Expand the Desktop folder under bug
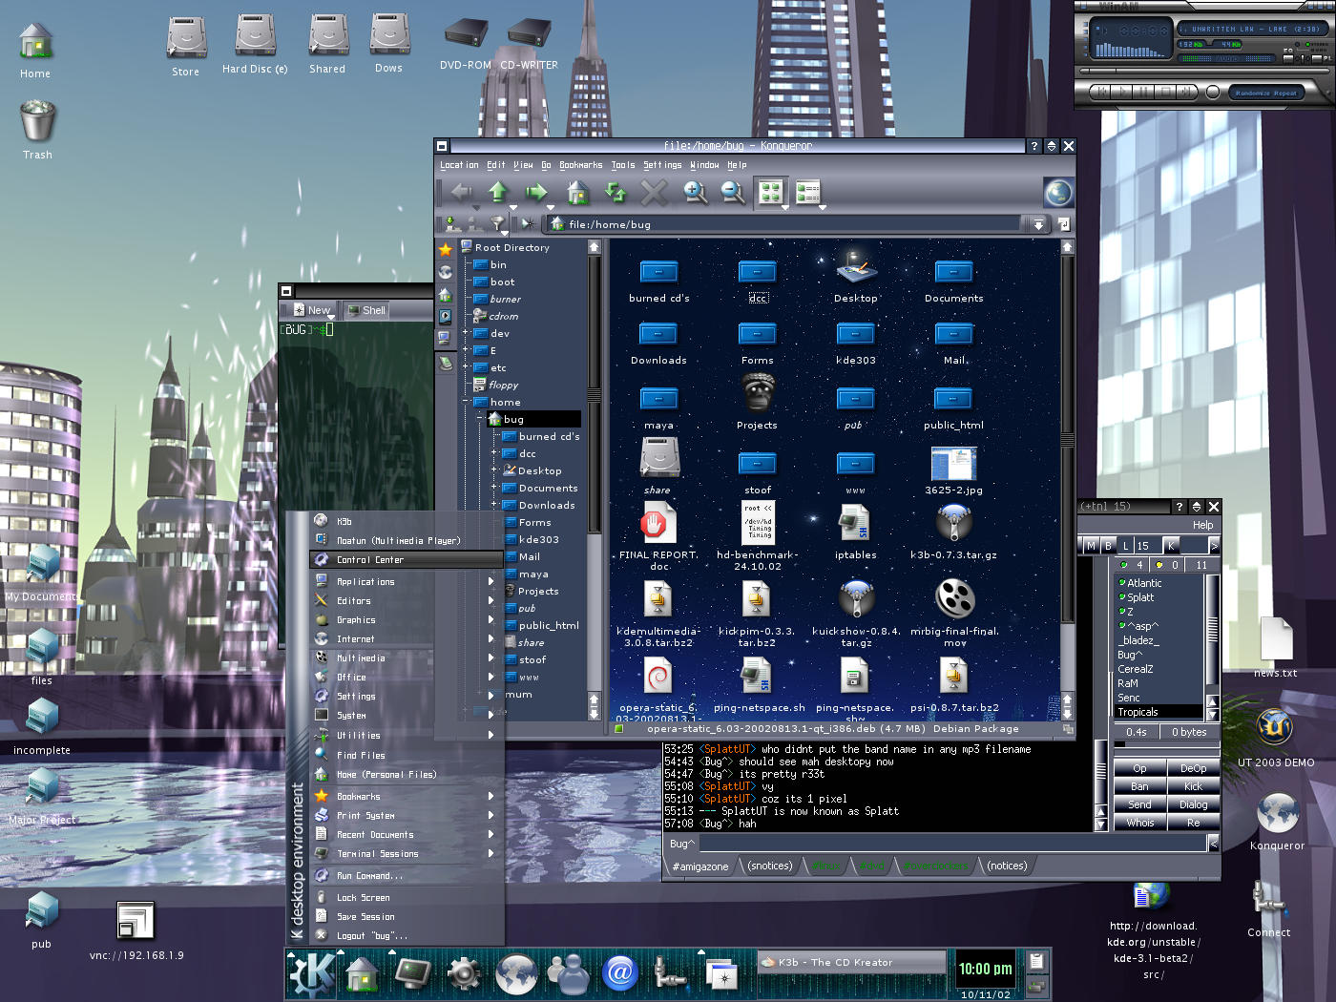Screen dimensions: 1336x1002 494,470
